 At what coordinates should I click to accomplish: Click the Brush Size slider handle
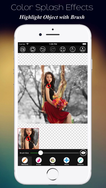coord(41,153)
